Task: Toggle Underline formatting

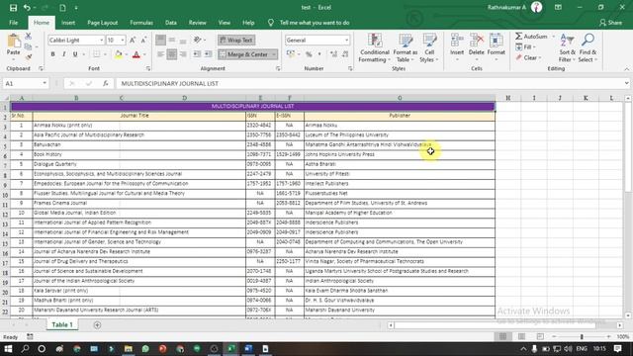Action: [75, 54]
